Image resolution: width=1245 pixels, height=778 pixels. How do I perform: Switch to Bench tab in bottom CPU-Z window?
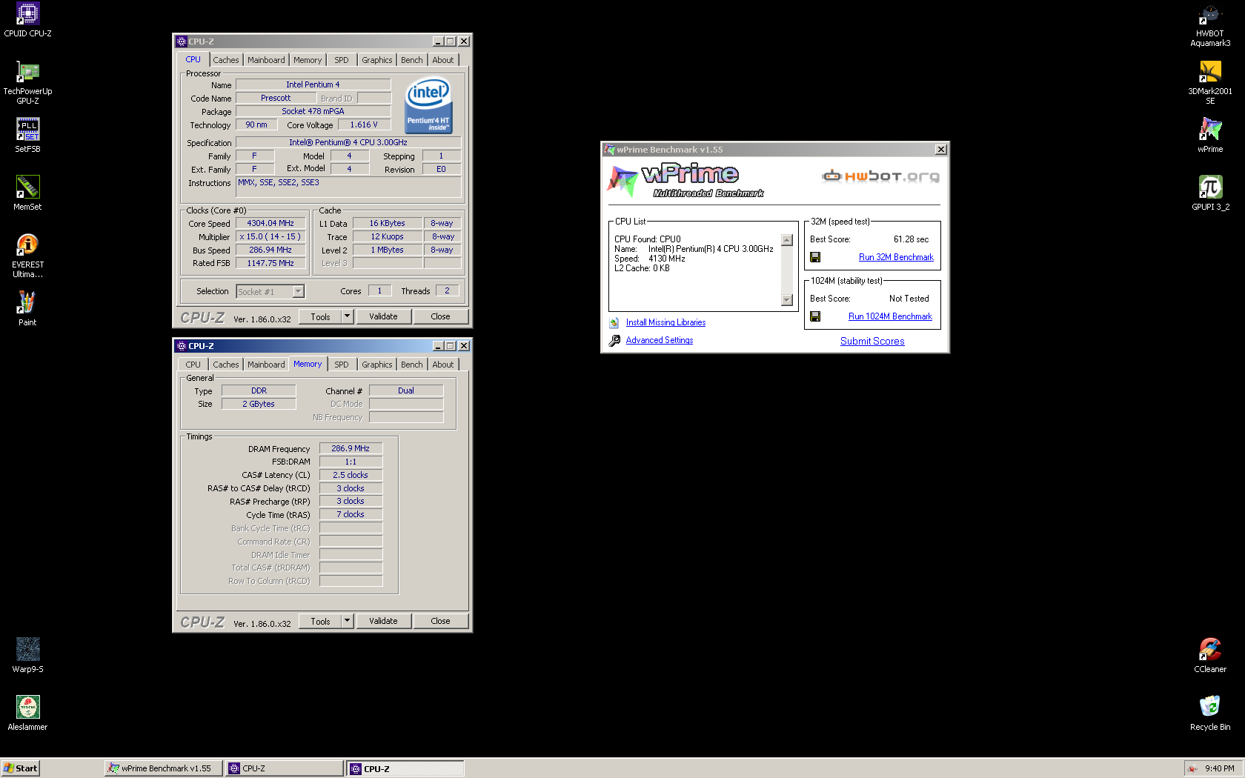[412, 365]
